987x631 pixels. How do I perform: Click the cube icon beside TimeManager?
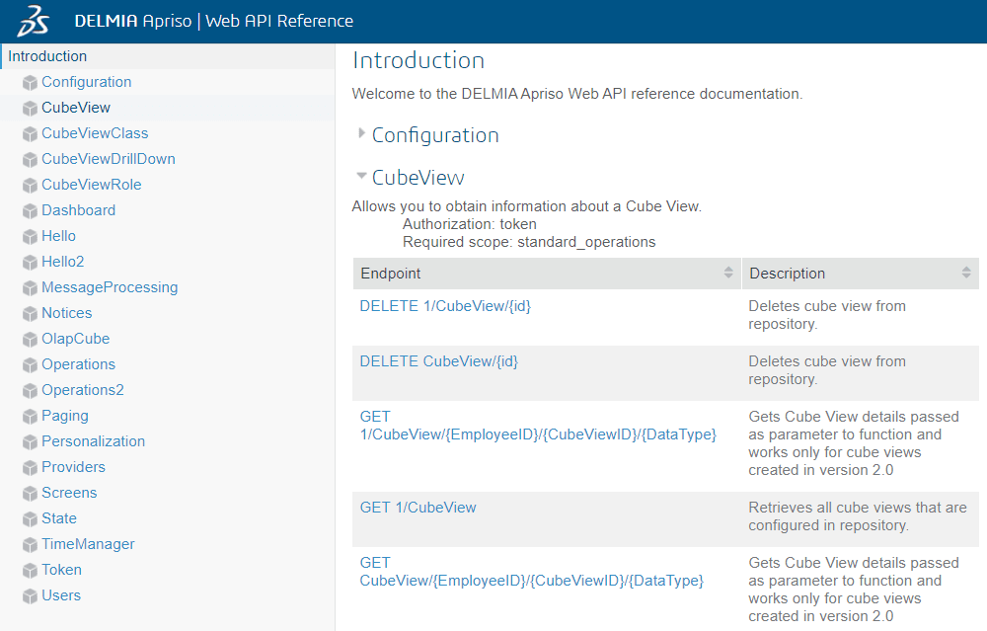point(30,545)
